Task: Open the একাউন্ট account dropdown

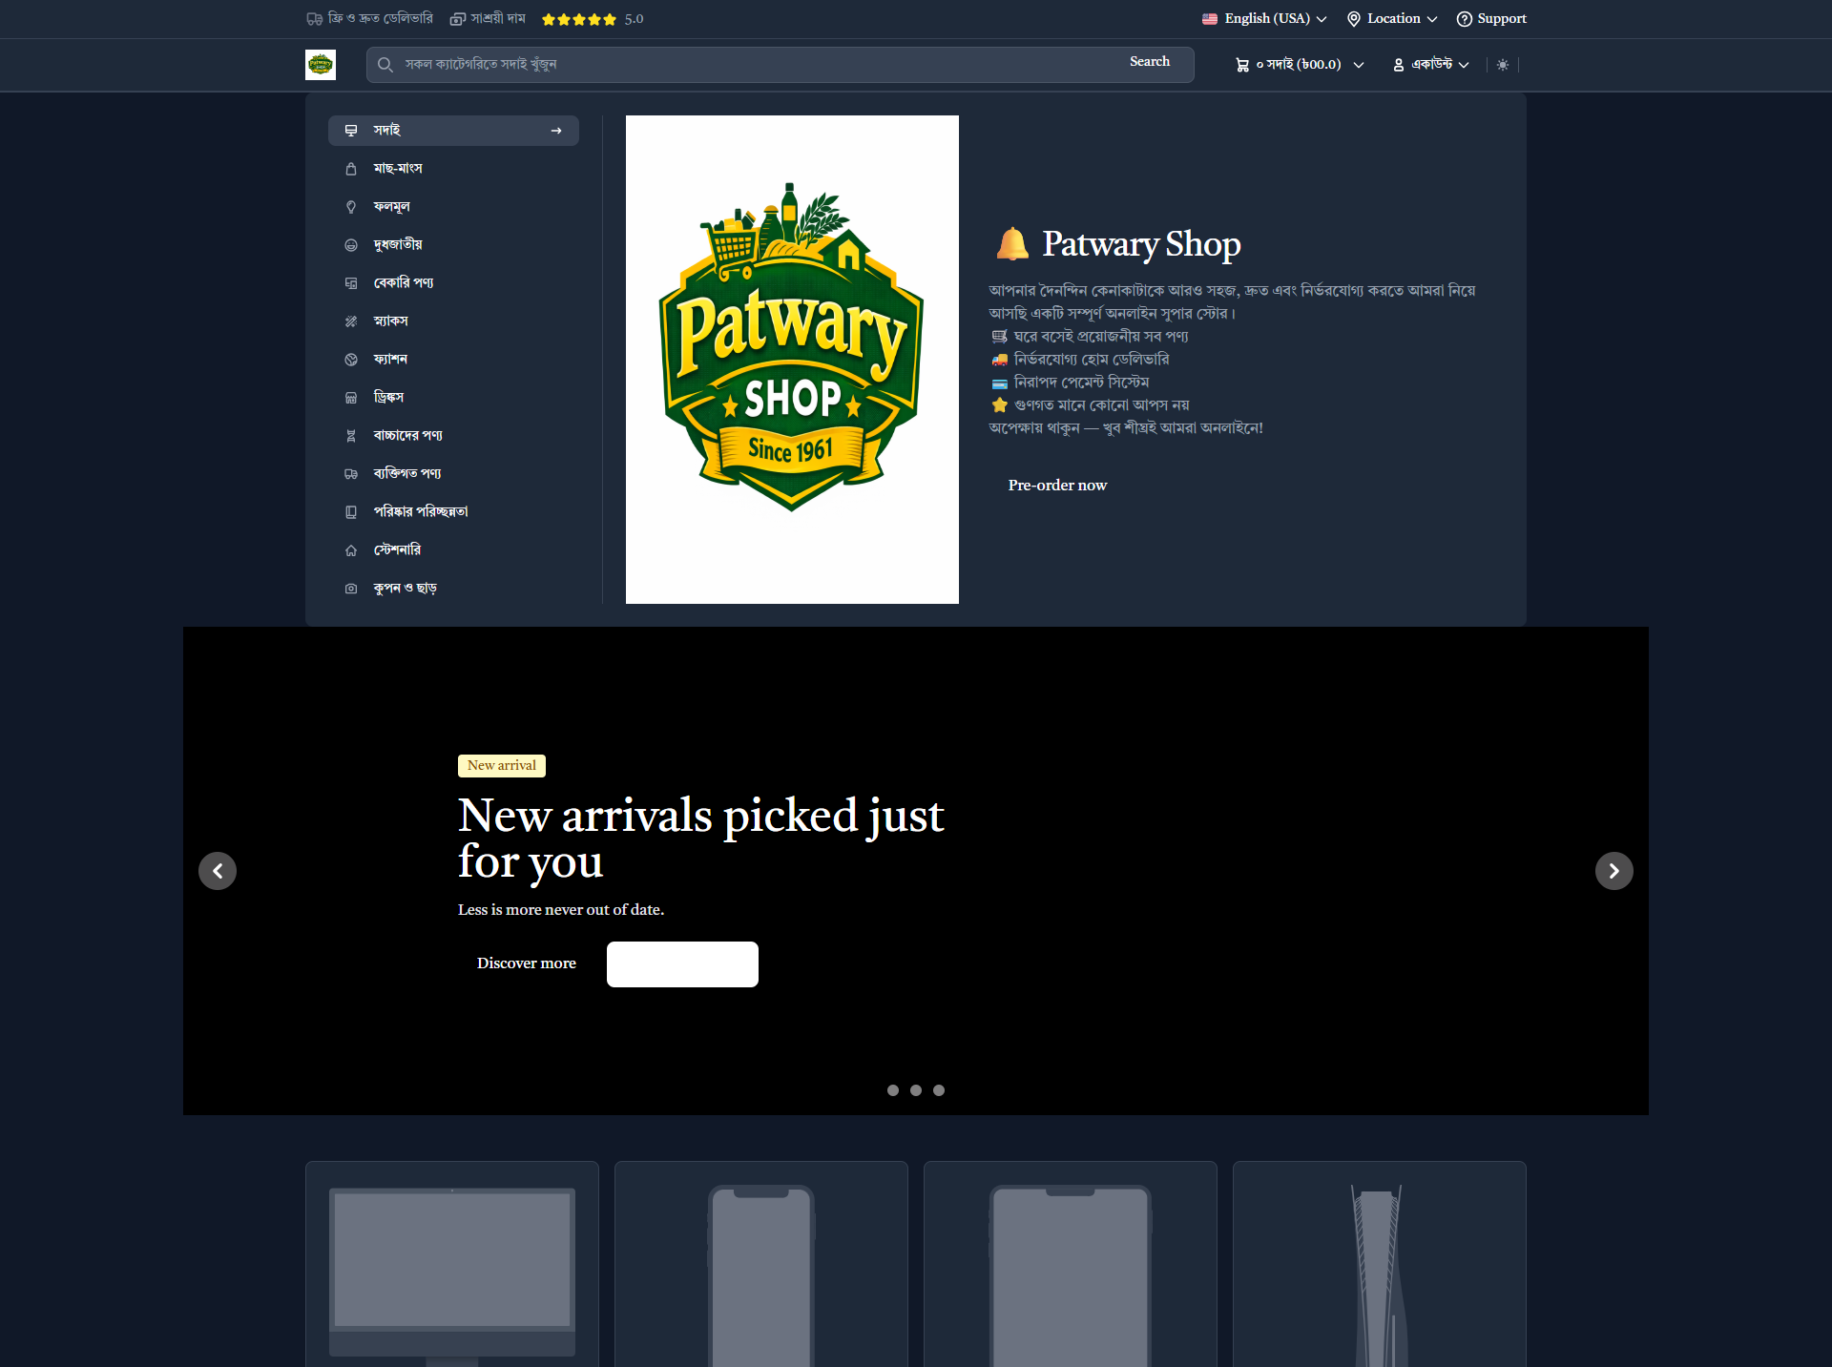Action: (x=1430, y=64)
